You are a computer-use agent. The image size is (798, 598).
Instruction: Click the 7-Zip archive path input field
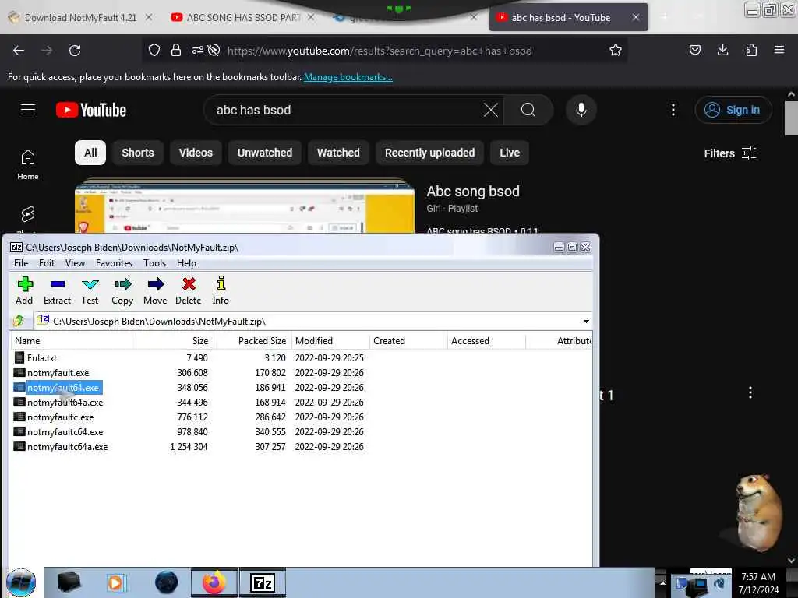point(313,322)
